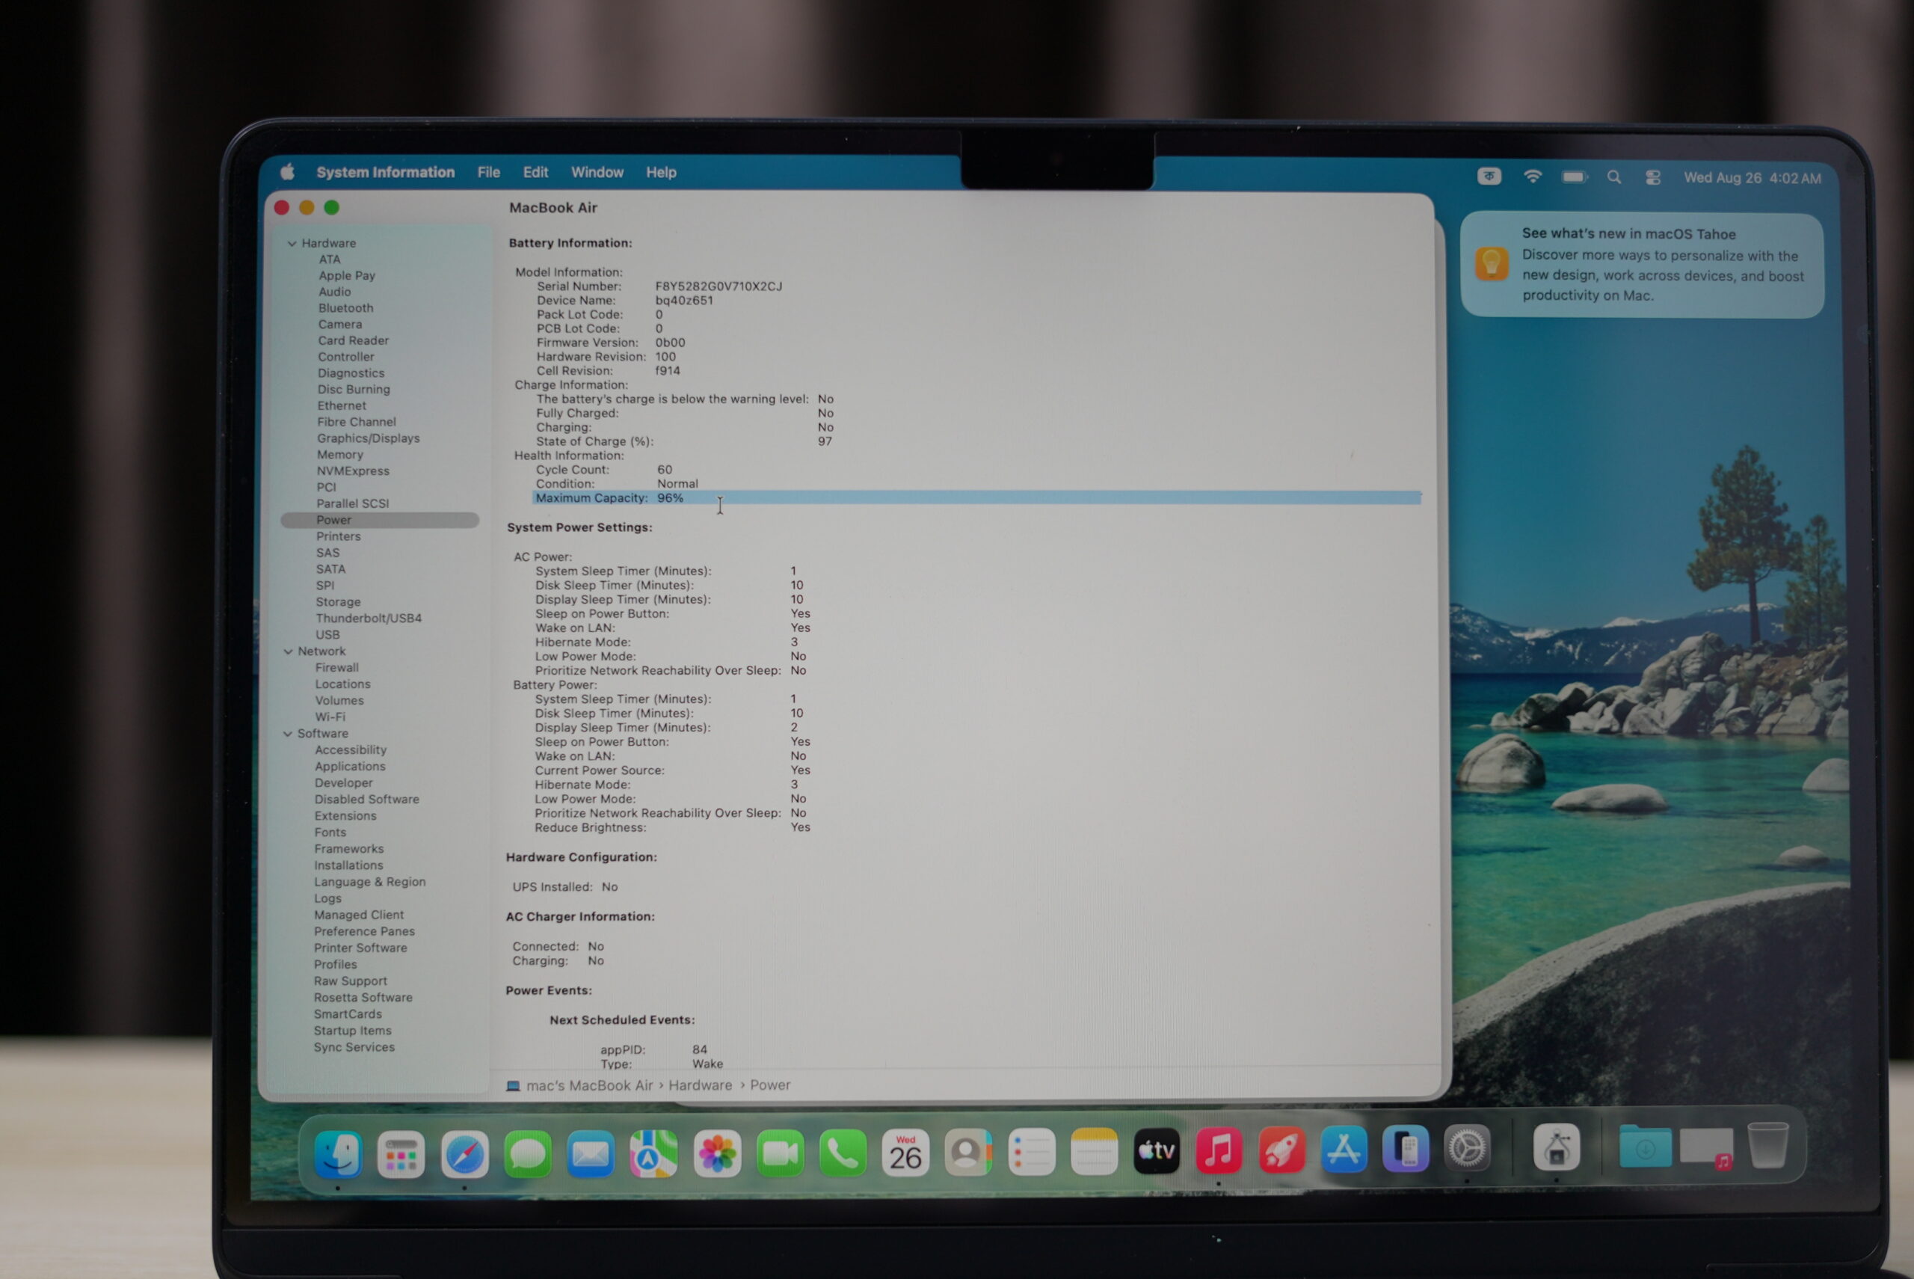Open the System Information app menu
1914x1279 pixels.
tap(386, 172)
